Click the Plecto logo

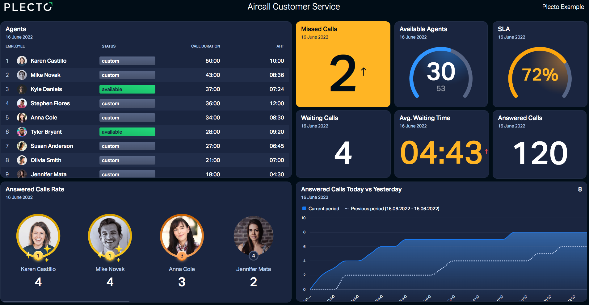coord(28,7)
